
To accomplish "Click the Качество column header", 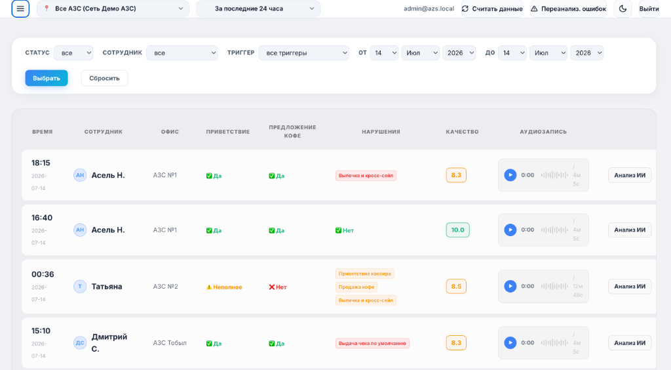I will point(462,132).
